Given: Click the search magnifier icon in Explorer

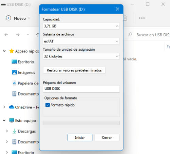Looking at the screenshot, I should (130, 35).
